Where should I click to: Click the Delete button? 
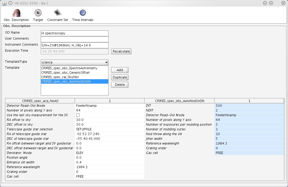coord(120,84)
